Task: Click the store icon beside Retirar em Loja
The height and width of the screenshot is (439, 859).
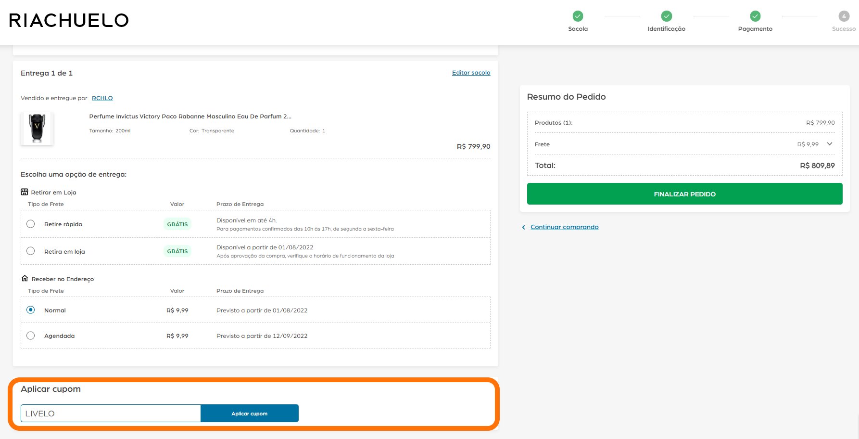Action: (25, 192)
